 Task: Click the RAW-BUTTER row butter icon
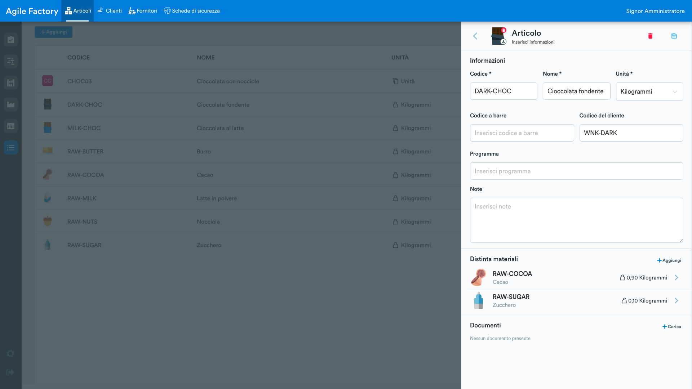[48, 151]
